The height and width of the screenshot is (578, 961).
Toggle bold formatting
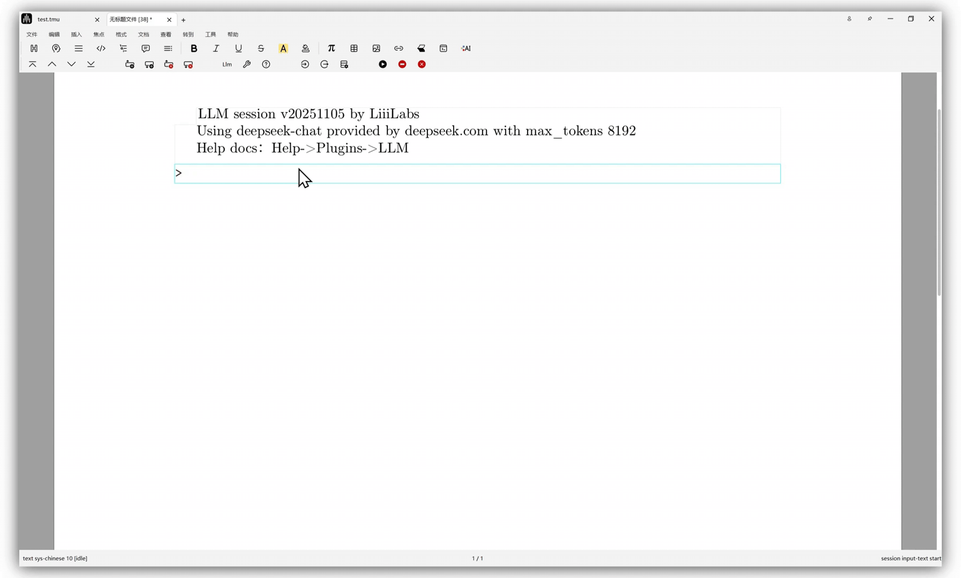(x=194, y=48)
